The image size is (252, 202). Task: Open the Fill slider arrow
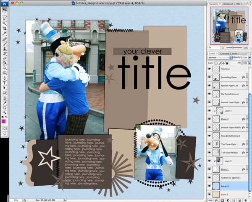click(x=249, y=63)
